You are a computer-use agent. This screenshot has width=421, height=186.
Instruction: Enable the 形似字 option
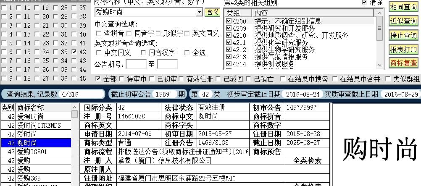click(x=158, y=33)
